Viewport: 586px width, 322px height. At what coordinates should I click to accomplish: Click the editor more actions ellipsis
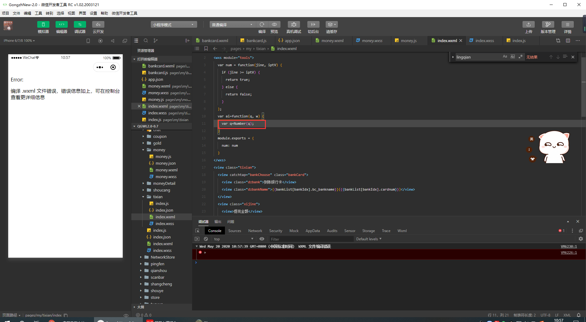(x=578, y=41)
